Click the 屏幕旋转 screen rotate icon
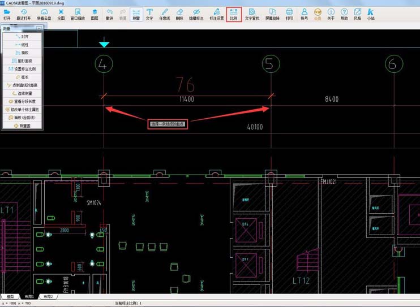 point(272,14)
